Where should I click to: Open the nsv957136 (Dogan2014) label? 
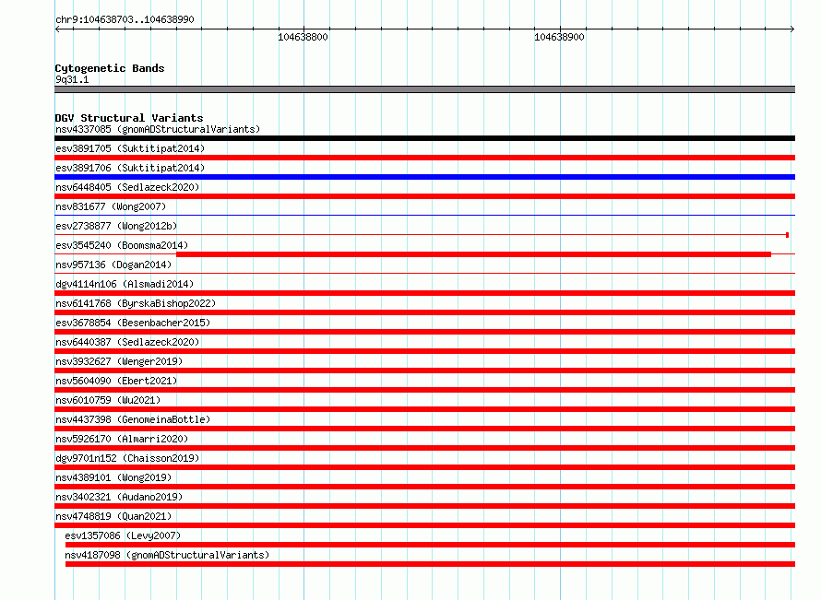coord(113,265)
